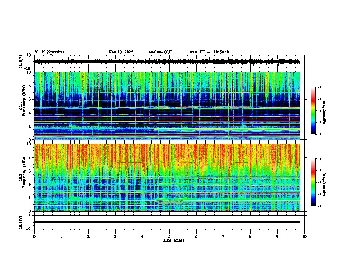
Task: Click the ch.1 log(PSD) color bar label
Action: pyautogui.click(x=324, y=113)
